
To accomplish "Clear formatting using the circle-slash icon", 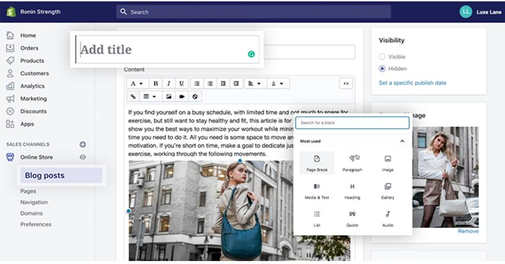I will (x=195, y=96).
